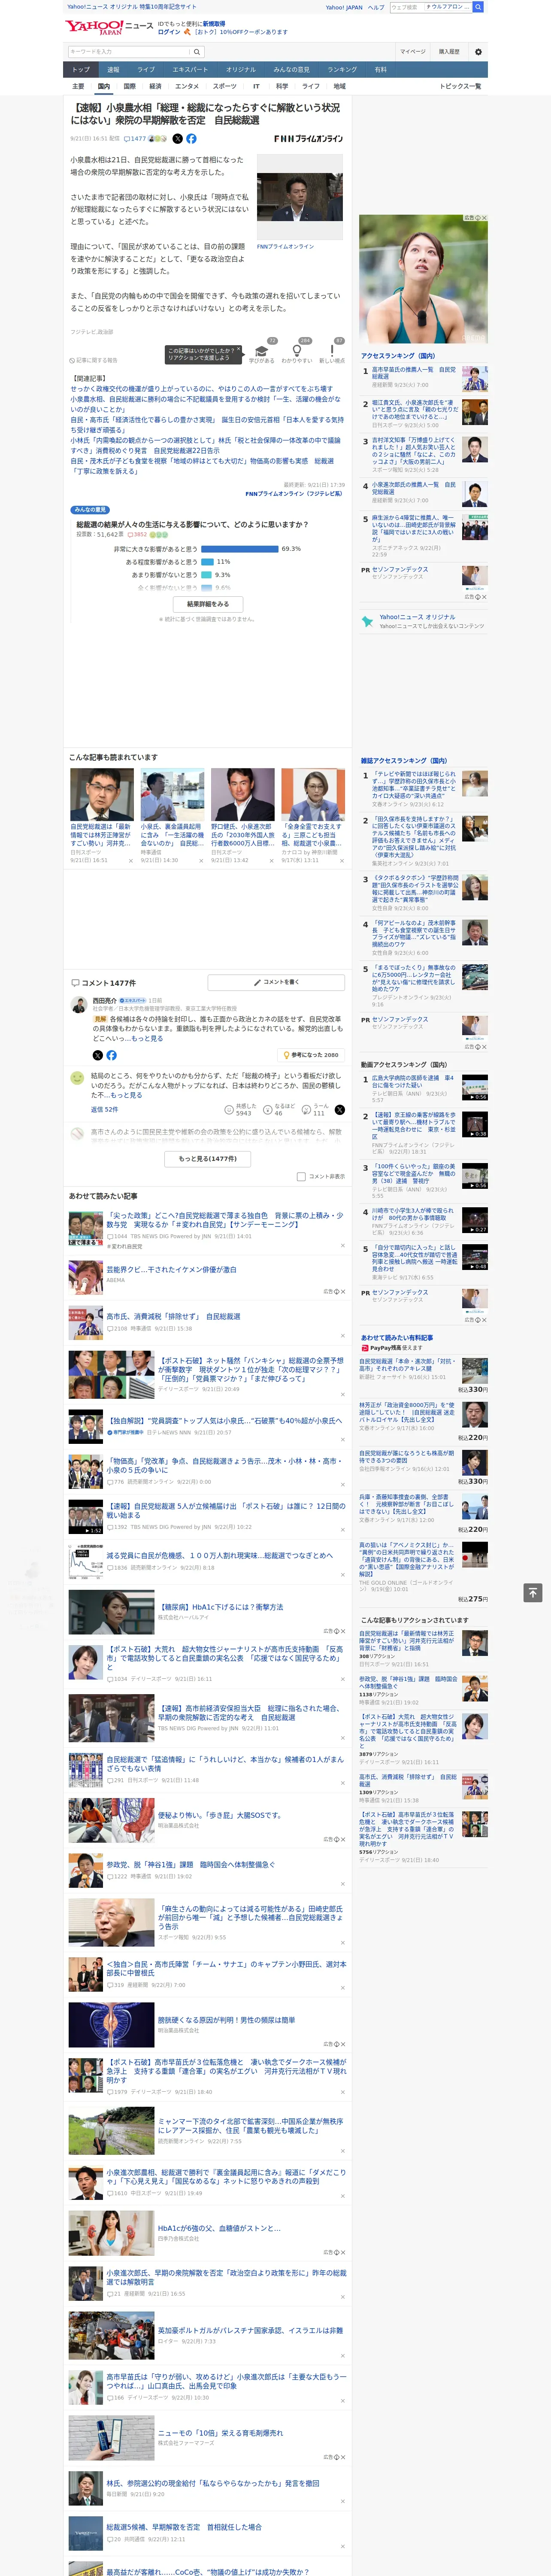The height and width of the screenshot is (2576, 551).
Task: Click the Yahoo! JAPAN logo
Action: pos(94,27)
